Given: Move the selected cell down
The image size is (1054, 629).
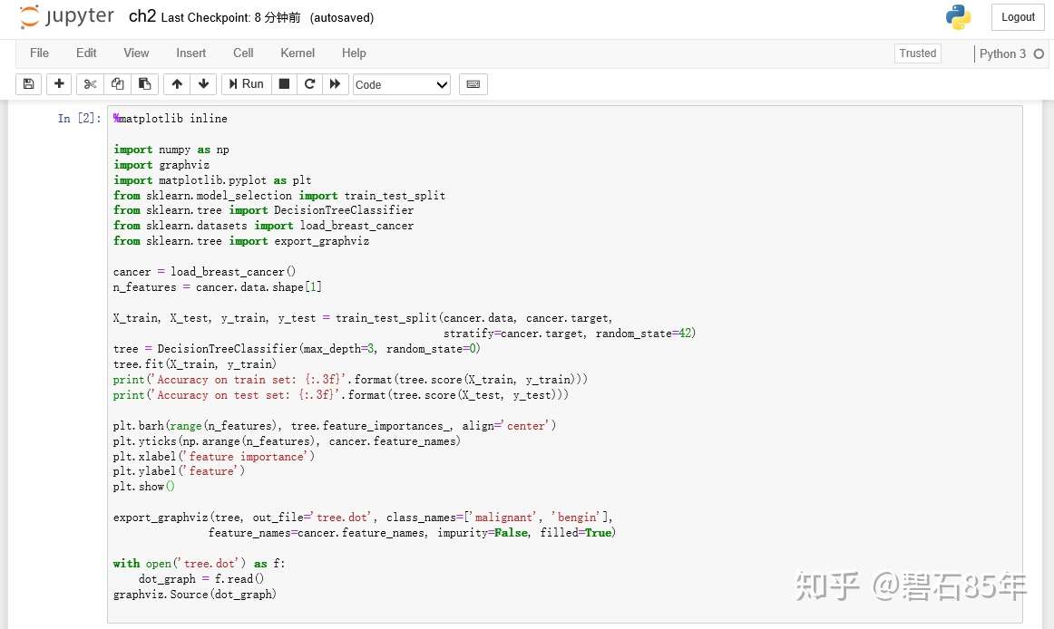Looking at the screenshot, I should pos(204,84).
